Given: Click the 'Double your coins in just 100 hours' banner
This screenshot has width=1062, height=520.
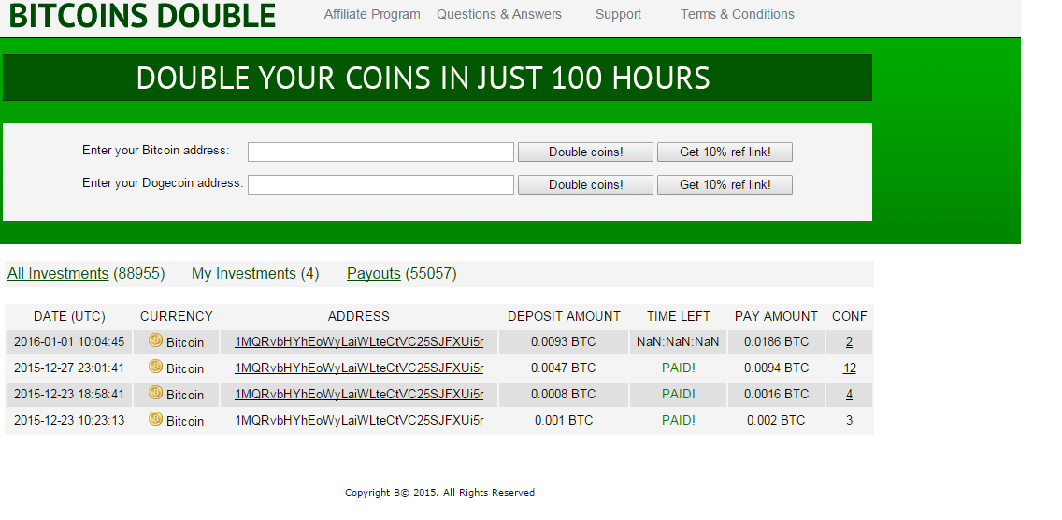Looking at the screenshot, I should (437, 78).
